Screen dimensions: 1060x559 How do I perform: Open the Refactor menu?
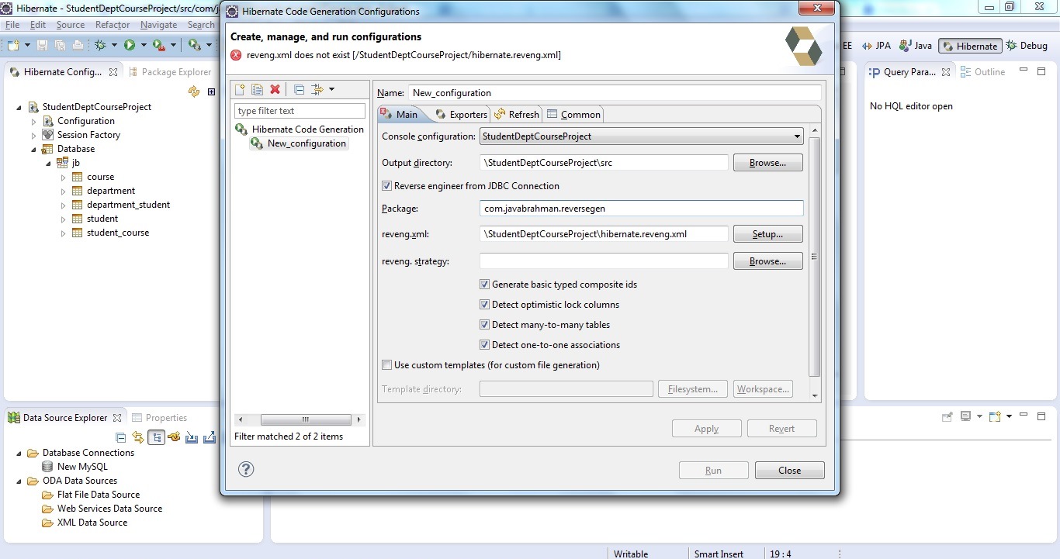click(x=113, y=25)
